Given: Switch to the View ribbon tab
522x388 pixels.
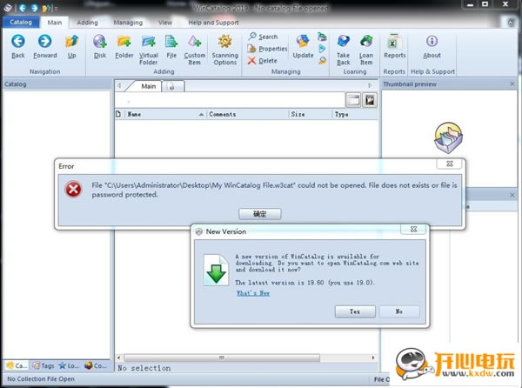Looking at the screenshot, I should pos(165,23).
